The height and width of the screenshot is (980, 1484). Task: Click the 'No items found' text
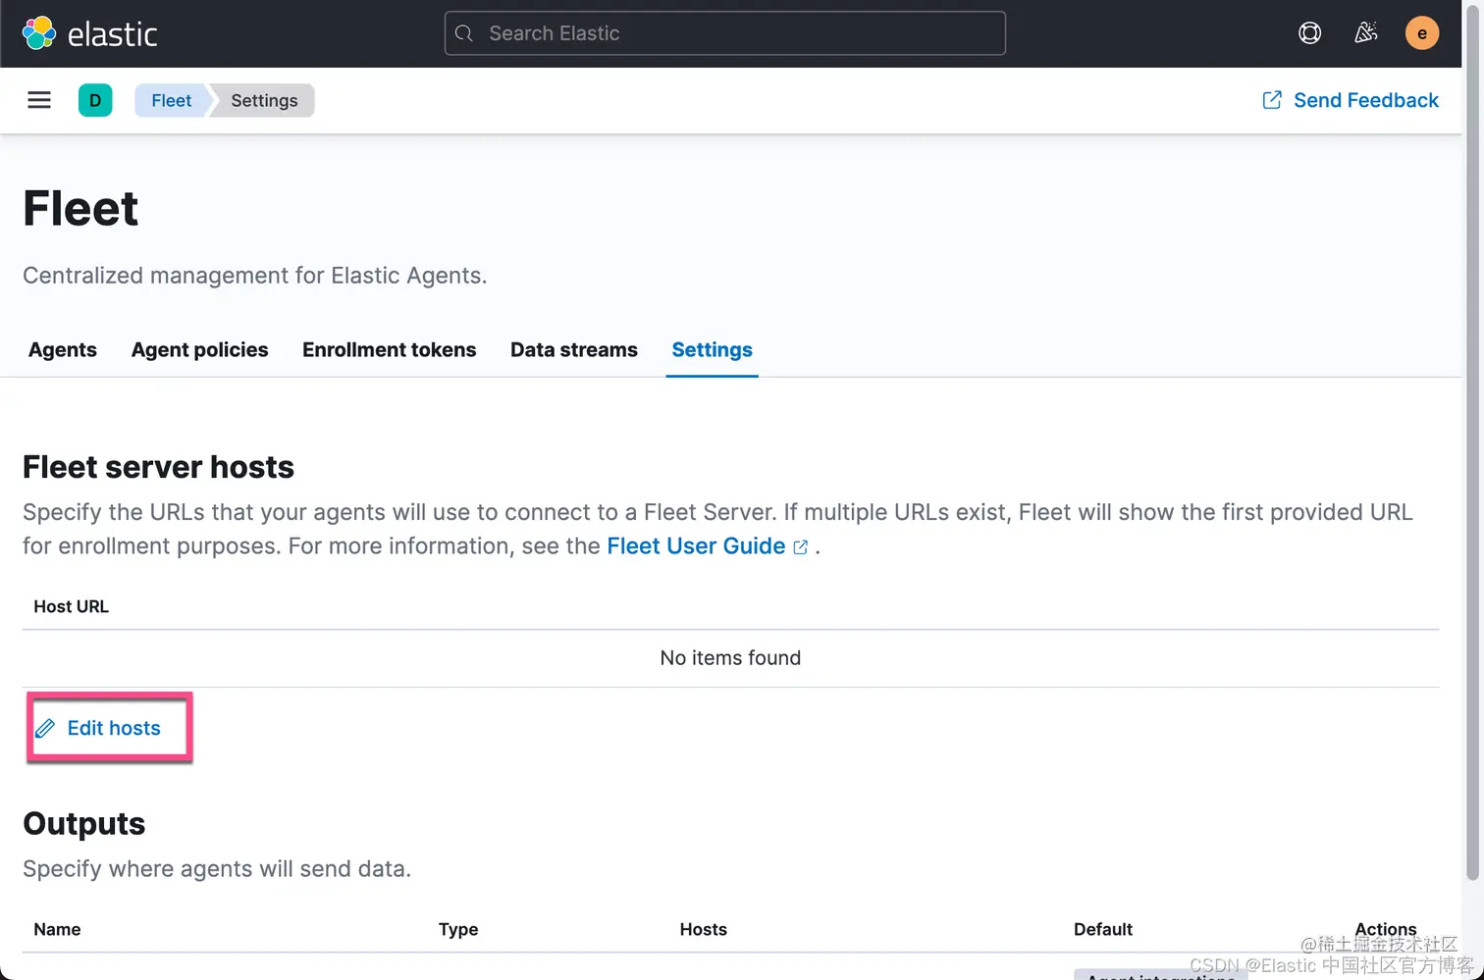(730, 658)
